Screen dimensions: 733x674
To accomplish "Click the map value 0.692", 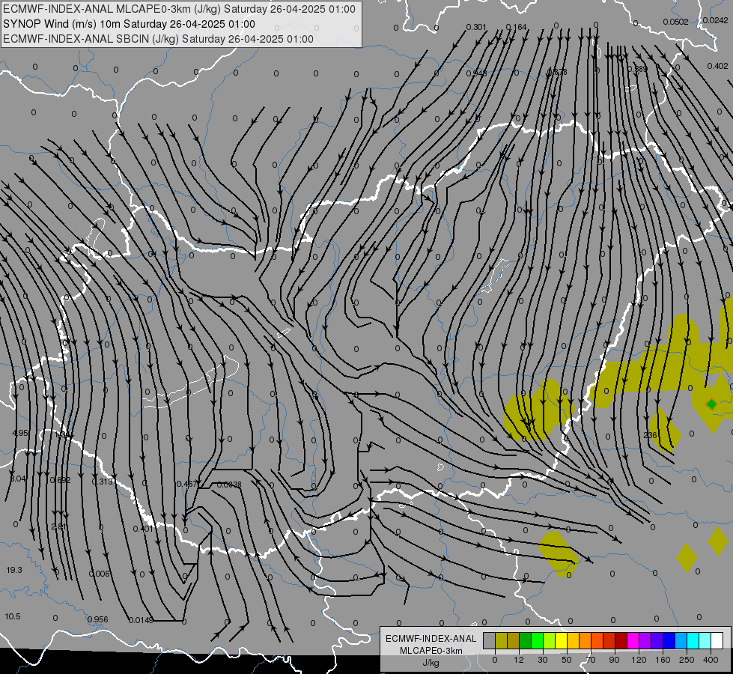I will point(60,480).
